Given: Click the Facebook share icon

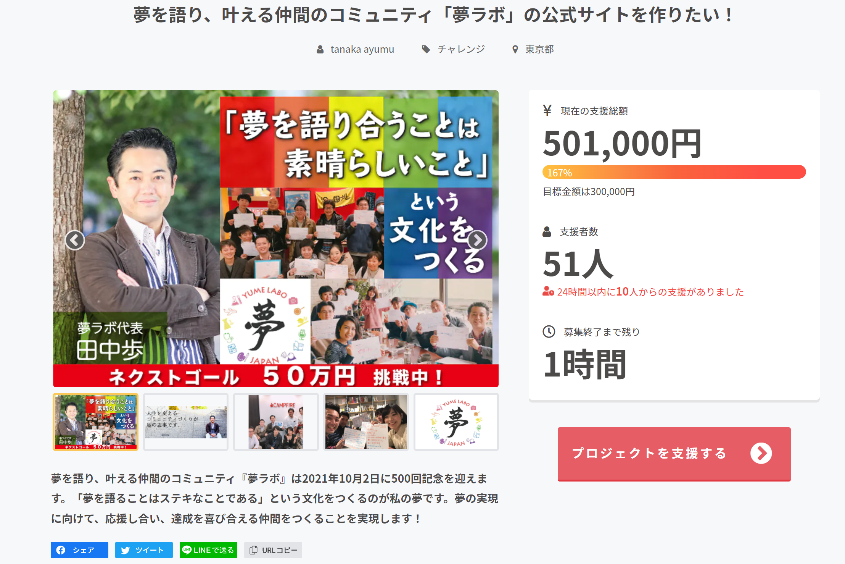Looking at the screenshot, I should click(x=61, y=550).
